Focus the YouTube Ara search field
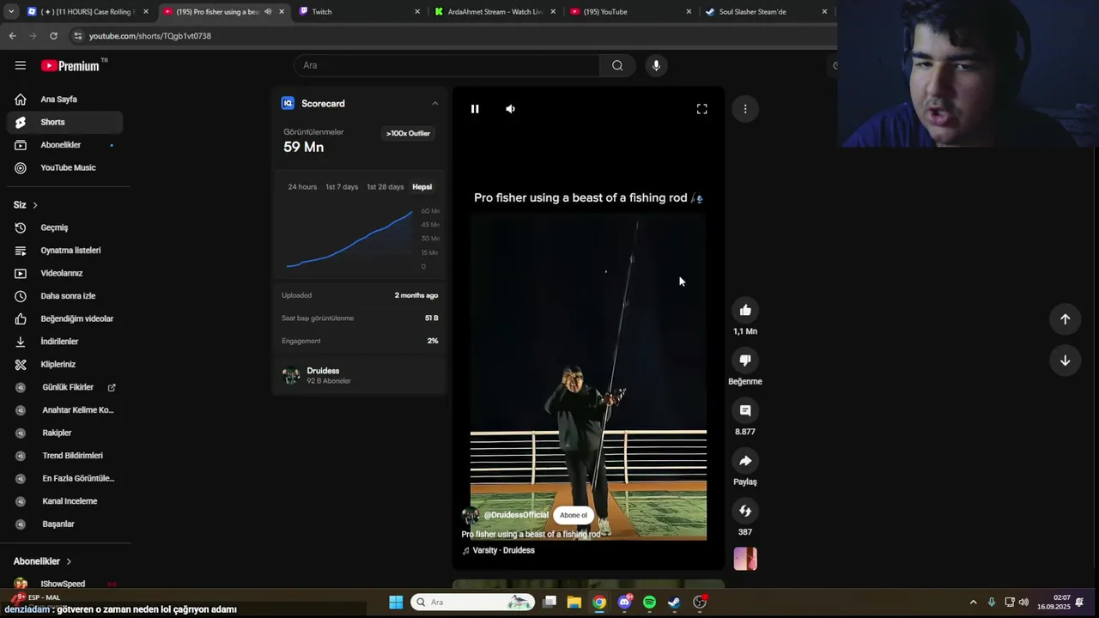 [x=446, y=65]
